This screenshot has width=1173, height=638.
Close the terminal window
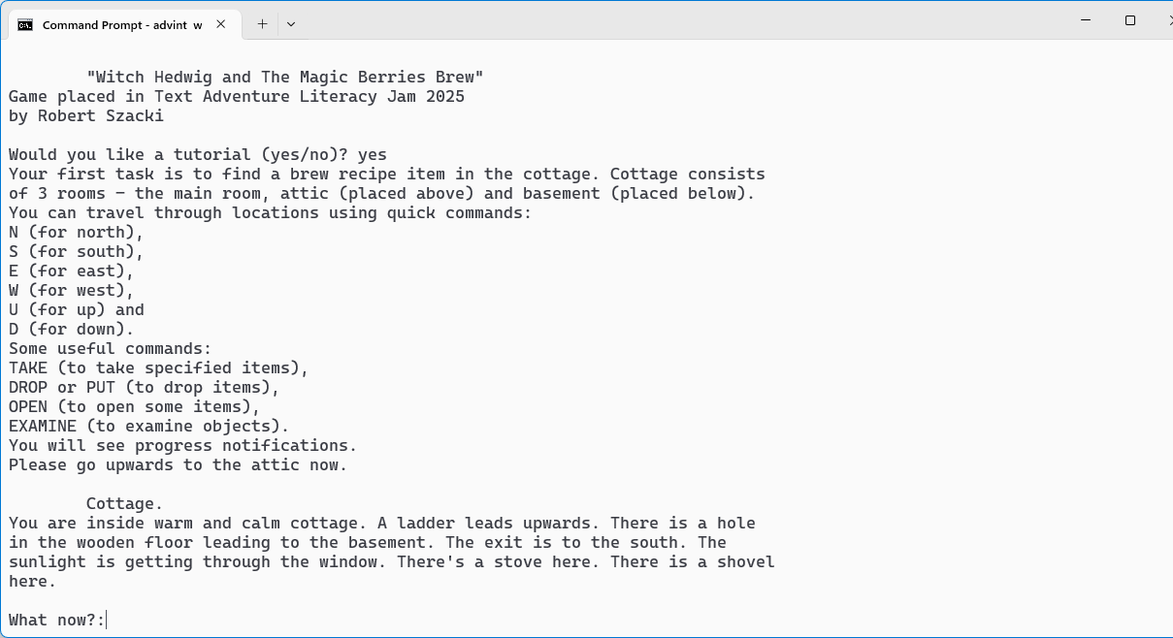(x=1164, y=20)
